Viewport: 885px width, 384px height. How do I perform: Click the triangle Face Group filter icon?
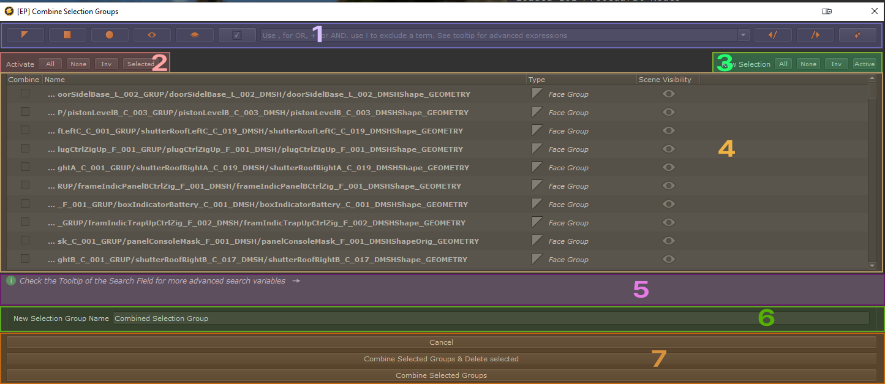tap(25, 35)
